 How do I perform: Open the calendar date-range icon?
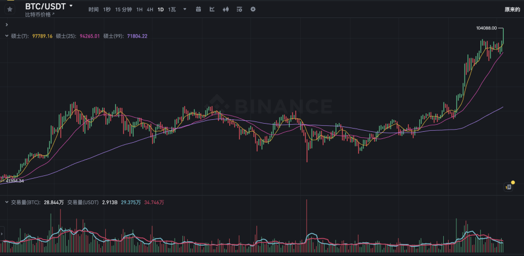pos(198,9)
